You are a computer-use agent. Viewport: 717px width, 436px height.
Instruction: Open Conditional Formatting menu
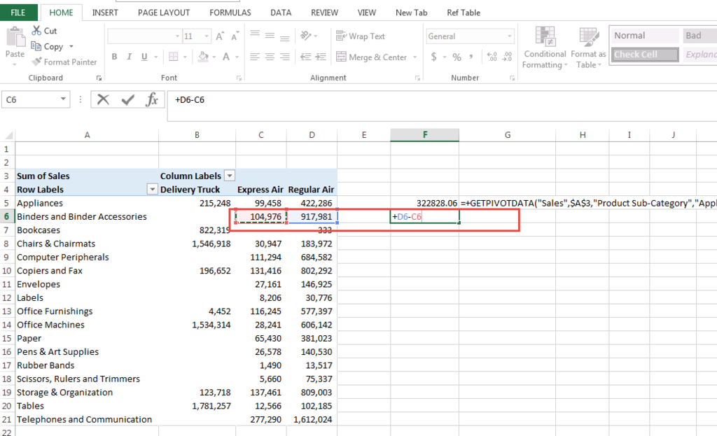(545, 48)
